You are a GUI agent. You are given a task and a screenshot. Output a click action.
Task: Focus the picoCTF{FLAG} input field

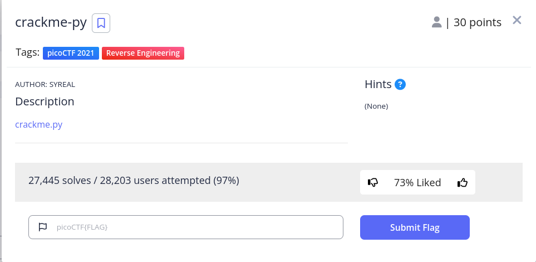(x=185, y=227)
